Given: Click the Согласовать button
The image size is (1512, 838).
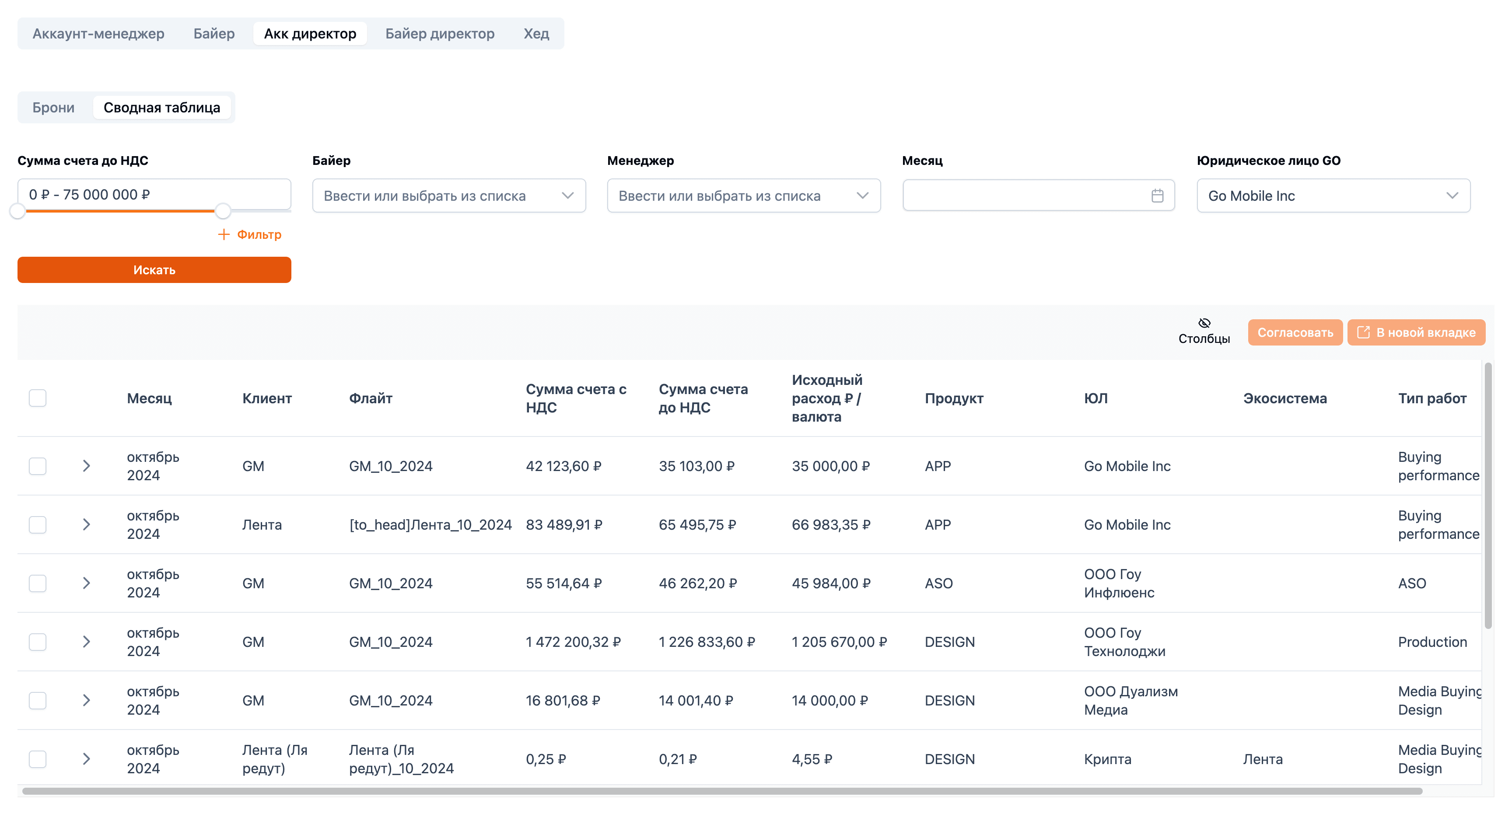Looking at the screenshot, I should click(x=1295, y=332).
